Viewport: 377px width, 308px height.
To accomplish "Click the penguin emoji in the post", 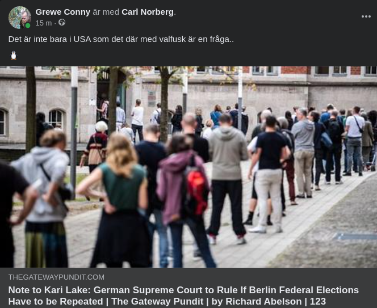I will (14, 56).
